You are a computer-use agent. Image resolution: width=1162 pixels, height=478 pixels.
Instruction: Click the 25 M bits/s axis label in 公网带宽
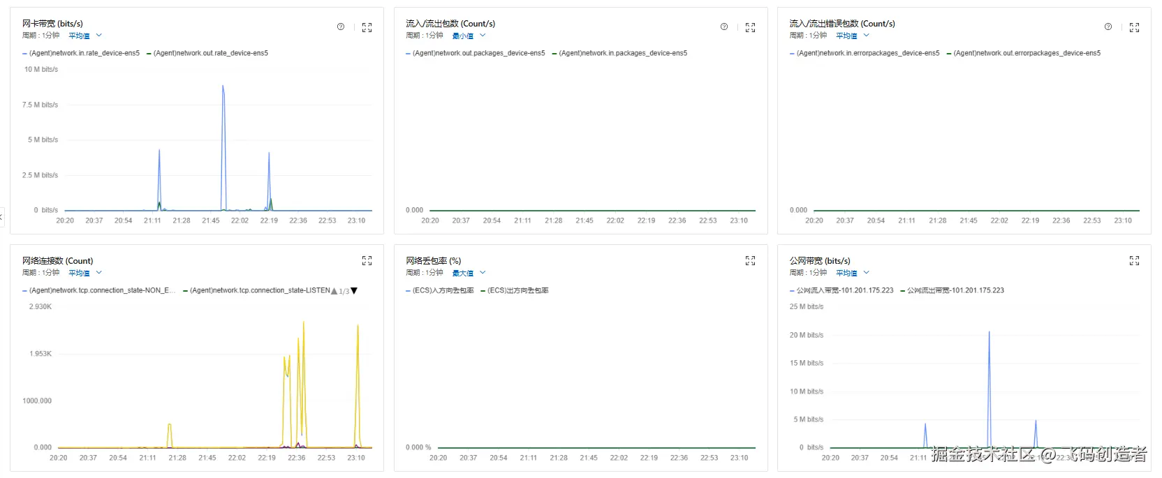pyautogui.click(x=807, y=306)
